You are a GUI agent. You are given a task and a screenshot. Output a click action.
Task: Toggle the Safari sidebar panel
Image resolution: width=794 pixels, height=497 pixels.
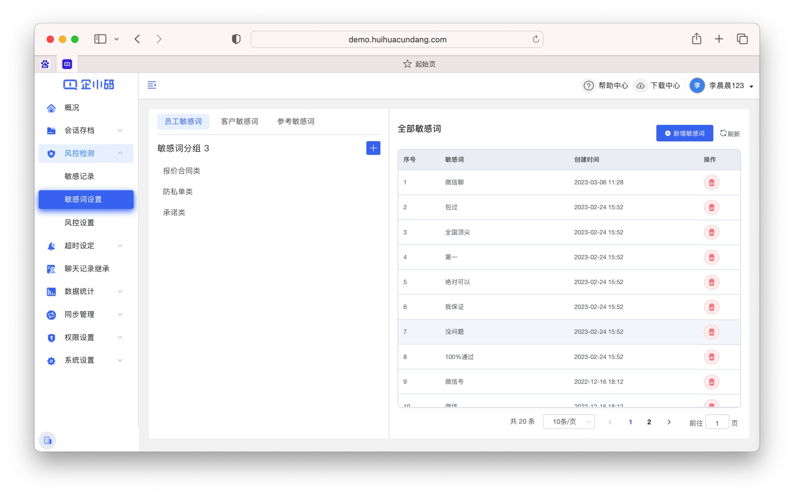click(100, 39)
